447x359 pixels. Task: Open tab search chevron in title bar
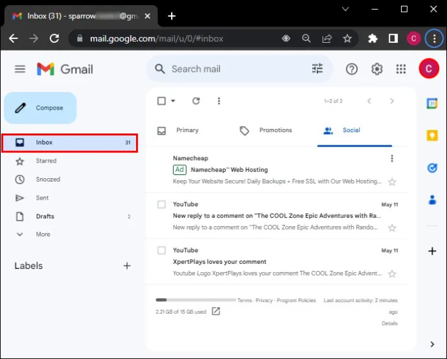click(345, 9)
